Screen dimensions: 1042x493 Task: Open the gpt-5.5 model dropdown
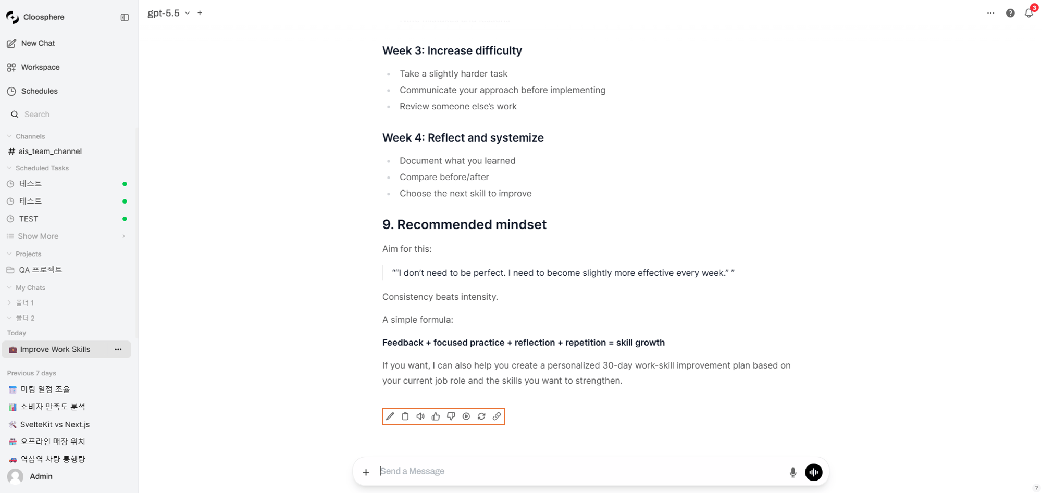click(x=169, y=13)
